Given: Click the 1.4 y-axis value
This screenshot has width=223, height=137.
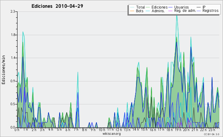Looking at the screenshot, I should [x=13, y=58].
